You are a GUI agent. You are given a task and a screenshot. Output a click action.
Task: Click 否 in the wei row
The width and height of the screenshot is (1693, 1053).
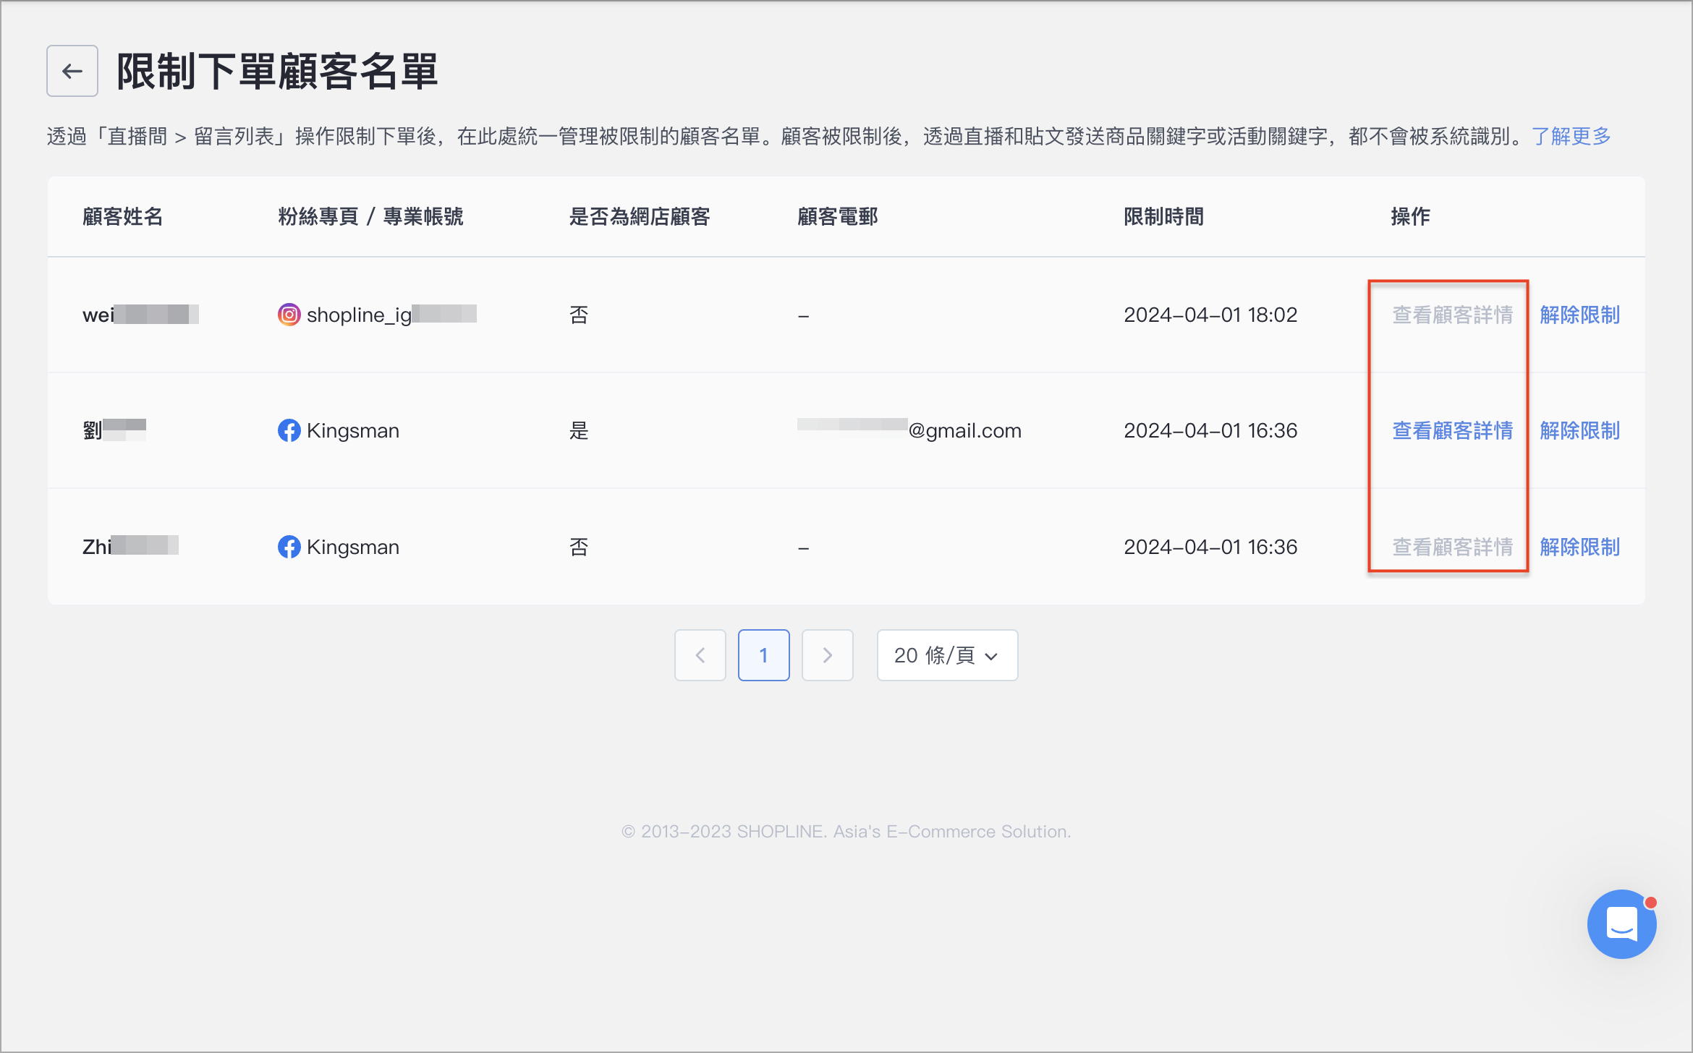click(x=579, y=315)
